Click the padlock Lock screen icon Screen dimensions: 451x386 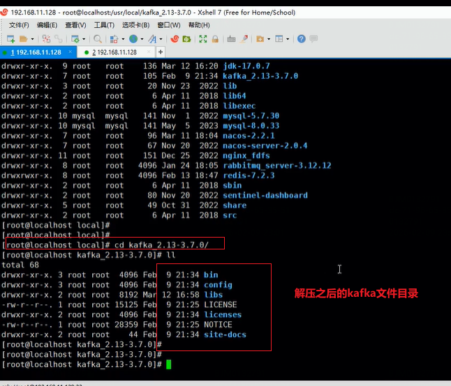[x=215, y=39]
